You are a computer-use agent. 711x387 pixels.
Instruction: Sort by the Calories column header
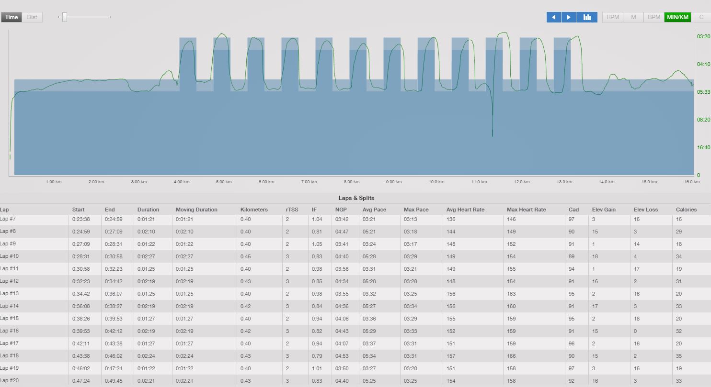[686, 210]
